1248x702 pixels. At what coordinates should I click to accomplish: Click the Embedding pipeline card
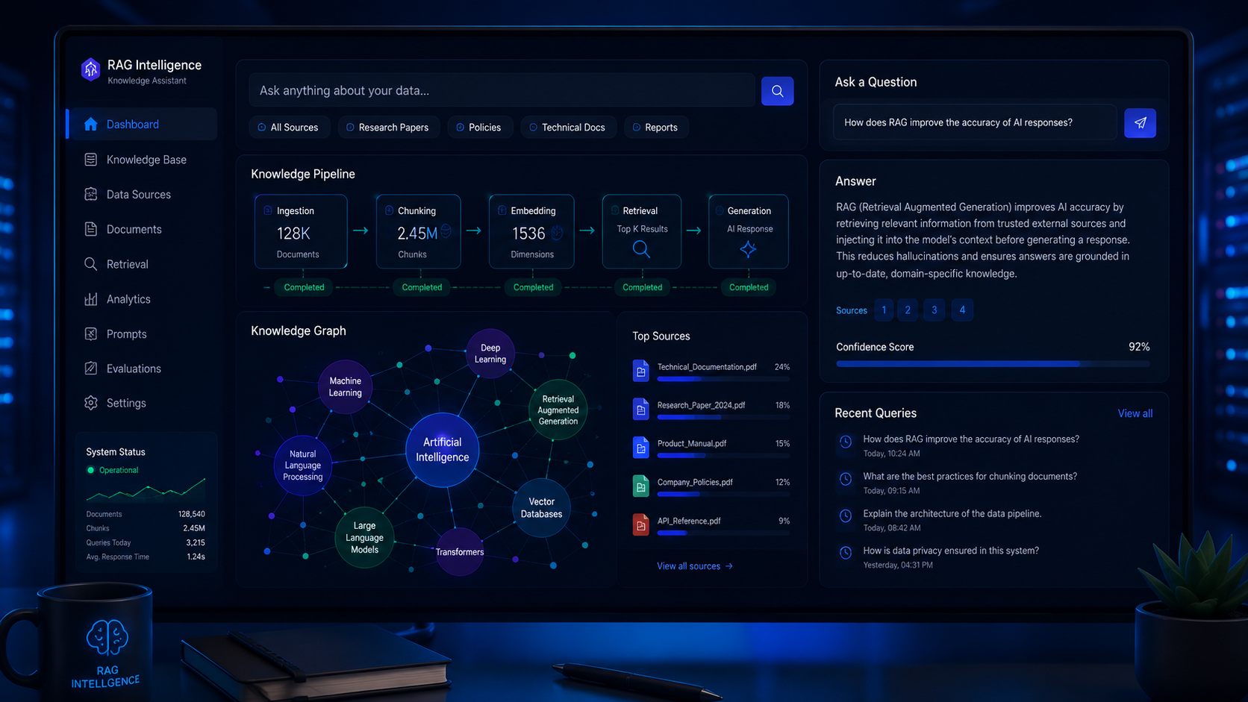(x=531, y=231)
